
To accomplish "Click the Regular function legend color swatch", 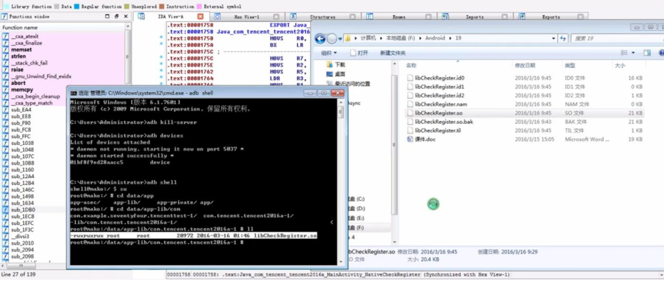I will point(76,6).
